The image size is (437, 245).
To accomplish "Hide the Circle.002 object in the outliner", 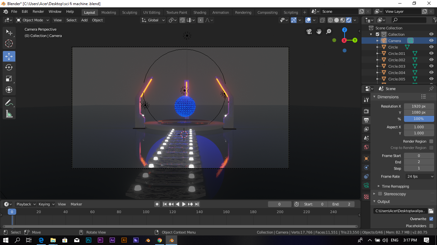I will [431, 60].
